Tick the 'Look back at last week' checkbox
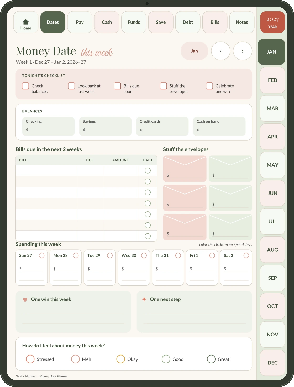294x387 pixels. coord(71,86)
